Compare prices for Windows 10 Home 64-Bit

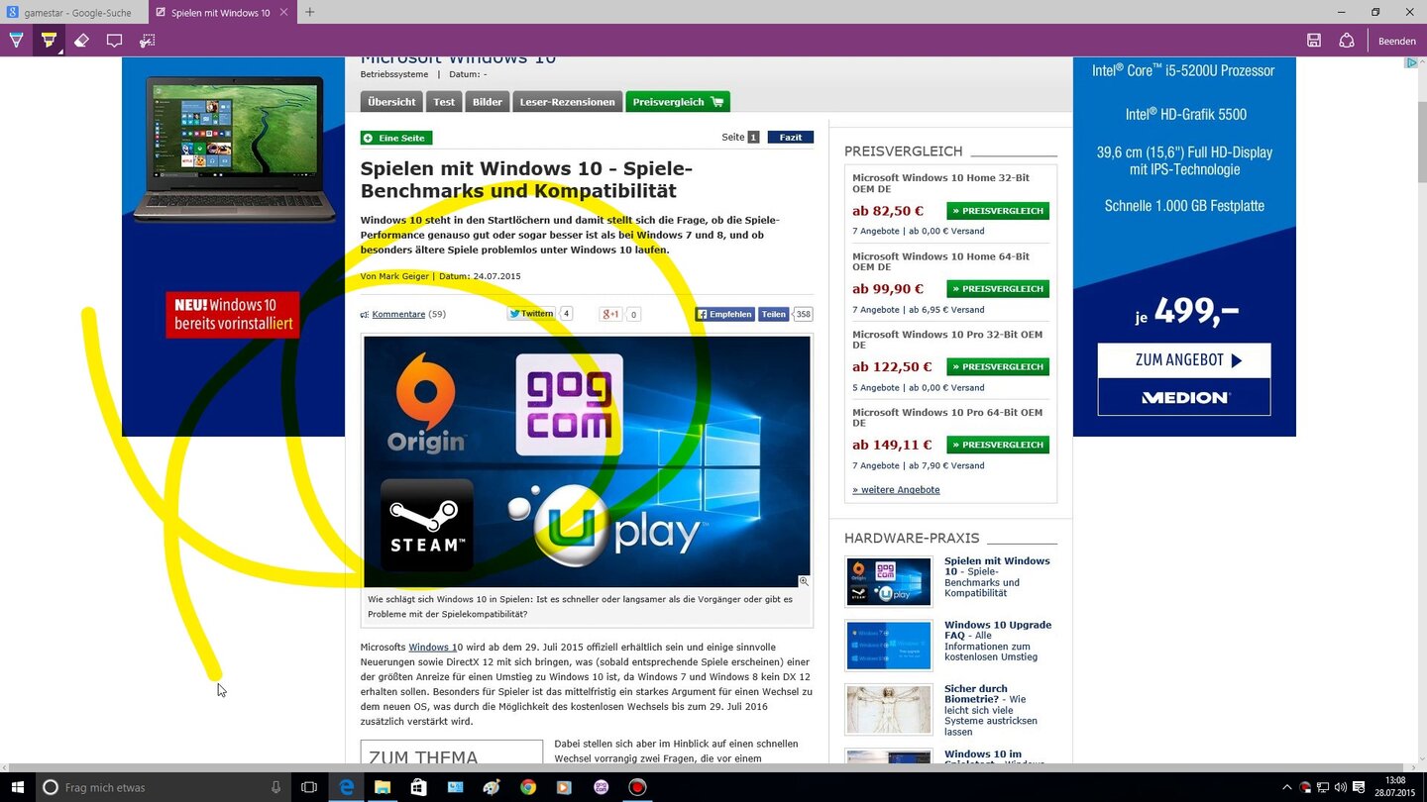tap(998, 289)
